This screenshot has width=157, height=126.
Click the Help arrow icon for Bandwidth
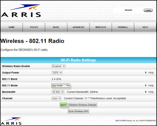click(146, 92)
